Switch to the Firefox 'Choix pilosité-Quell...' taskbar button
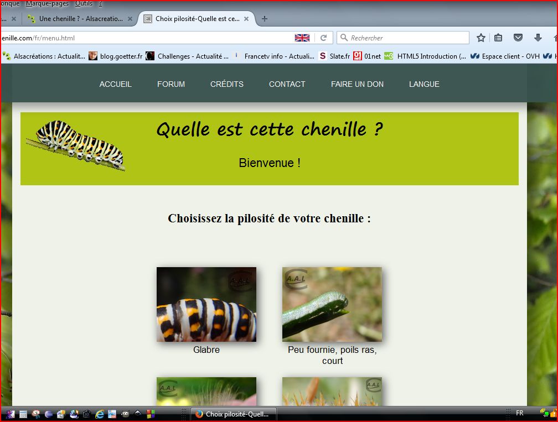 (234, 414)
